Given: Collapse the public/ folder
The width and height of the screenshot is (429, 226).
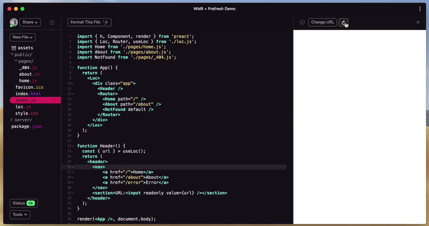Looking at the screenshot, I should (21, 54).
